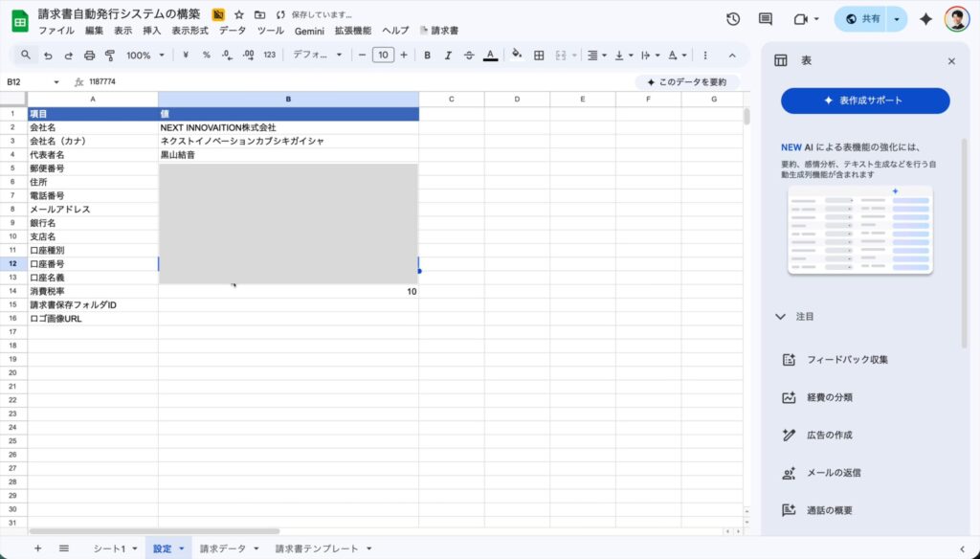Open the fill color picker
Viewport: 980px width, 559px height.
pos(517,56)
